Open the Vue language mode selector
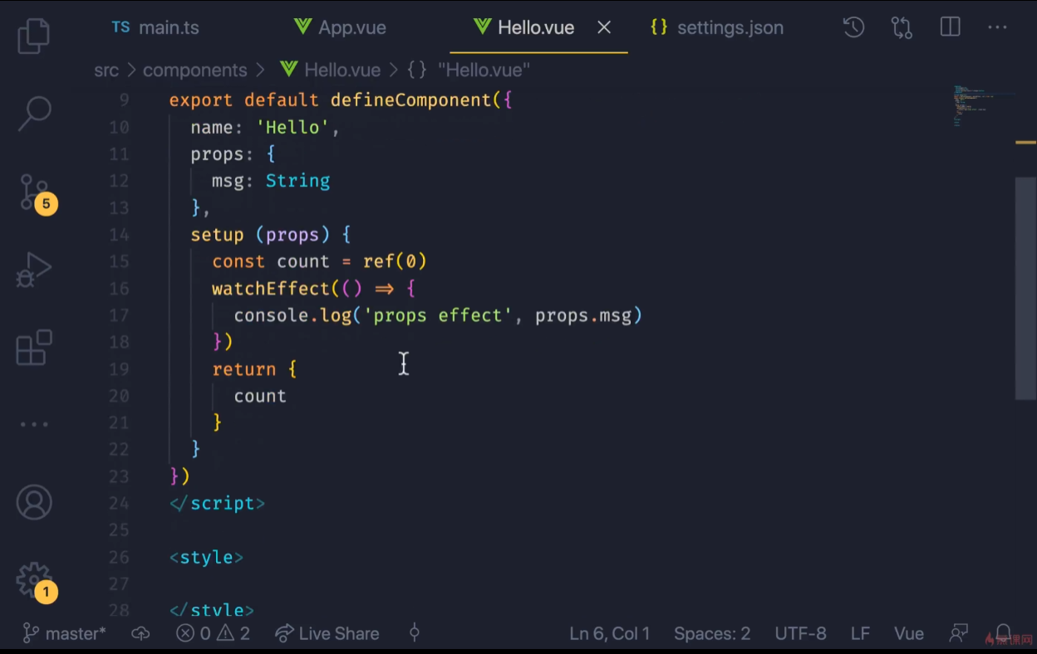The image size is (1037, 654). pyautogui.click(x=908, y=634)
